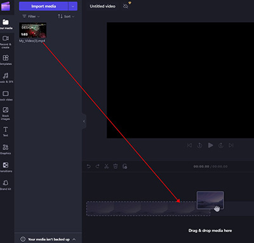Collapse the media panel with arrow handle
Screen dimensions: 254x243
tap(84, 121)
